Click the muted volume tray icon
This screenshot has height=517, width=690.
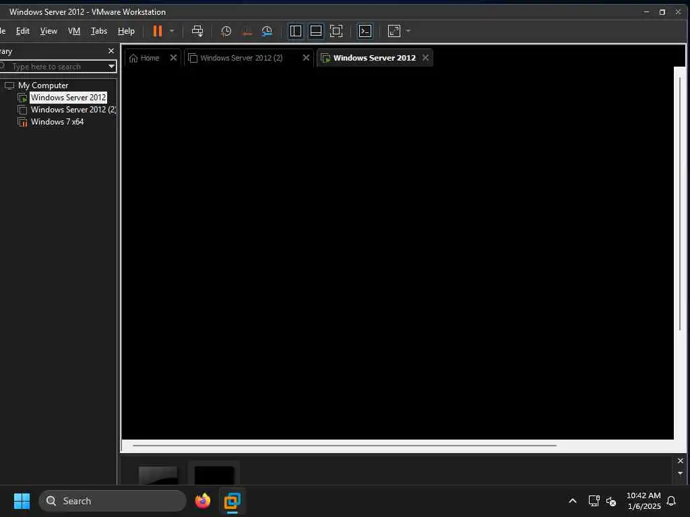611,501
